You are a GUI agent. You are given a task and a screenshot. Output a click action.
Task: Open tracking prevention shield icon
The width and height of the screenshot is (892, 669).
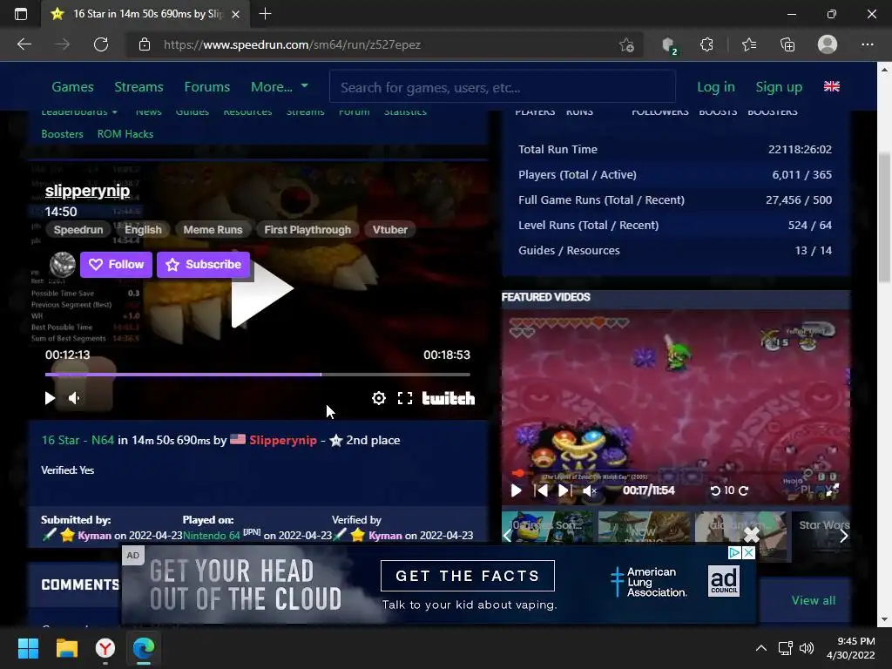(x=670, y=45)
